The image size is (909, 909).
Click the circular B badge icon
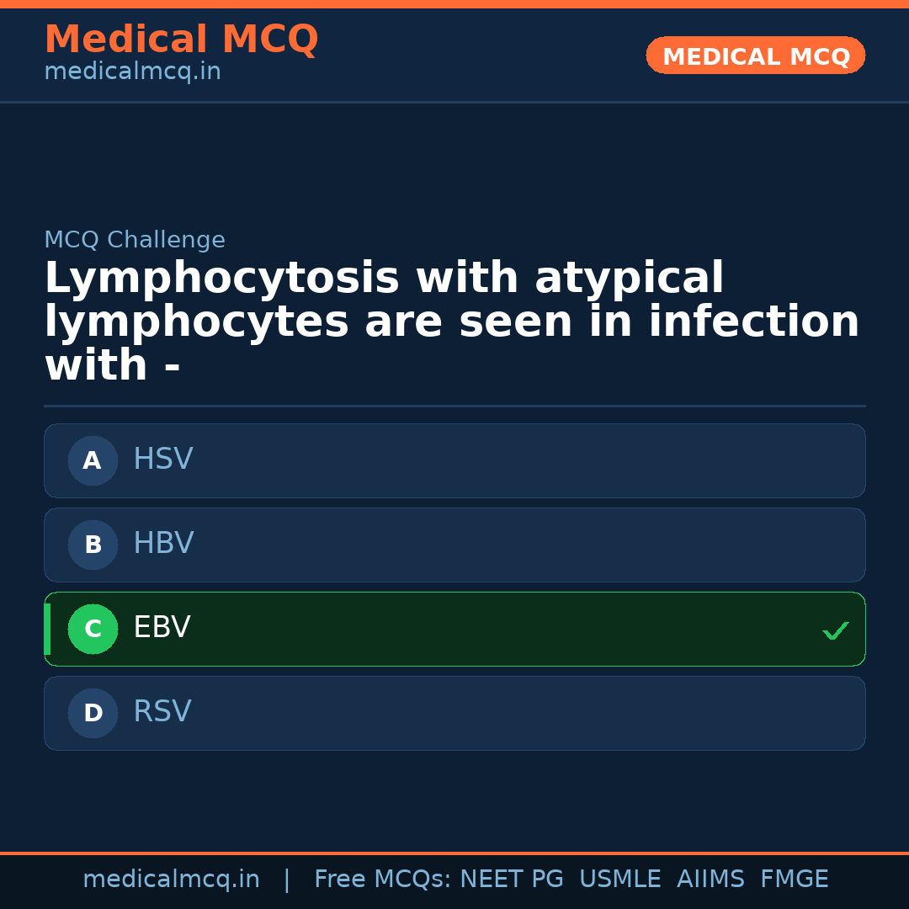(93, 545)
